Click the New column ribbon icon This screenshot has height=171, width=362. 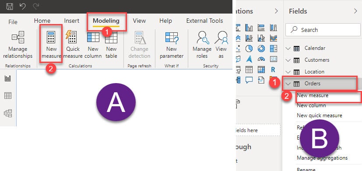[93, 37]
